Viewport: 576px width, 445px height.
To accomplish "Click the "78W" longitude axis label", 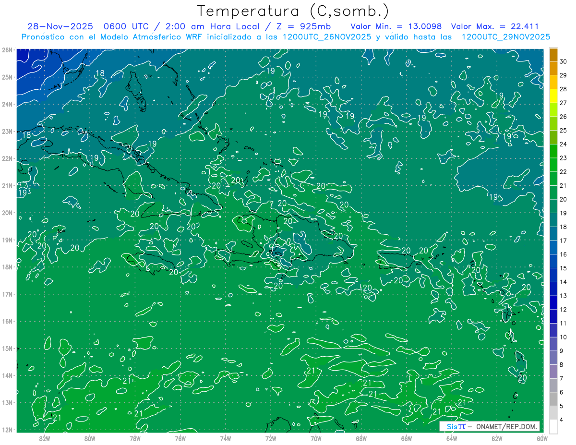I will (135, 438).
